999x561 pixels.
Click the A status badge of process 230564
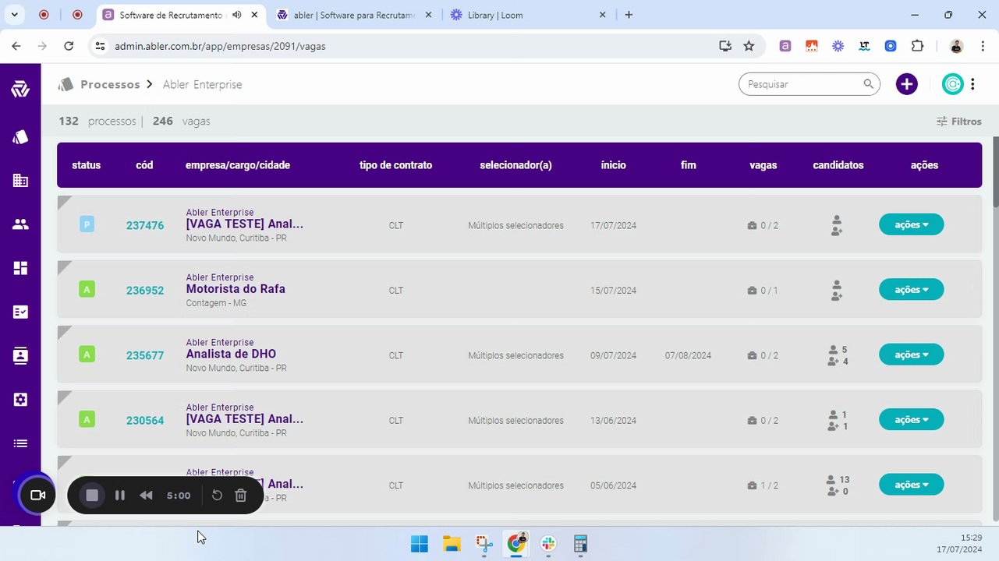pyautogui.click(x=87, y=420)
